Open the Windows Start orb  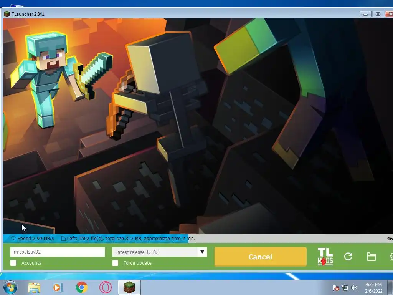click(x=10, y=287)
